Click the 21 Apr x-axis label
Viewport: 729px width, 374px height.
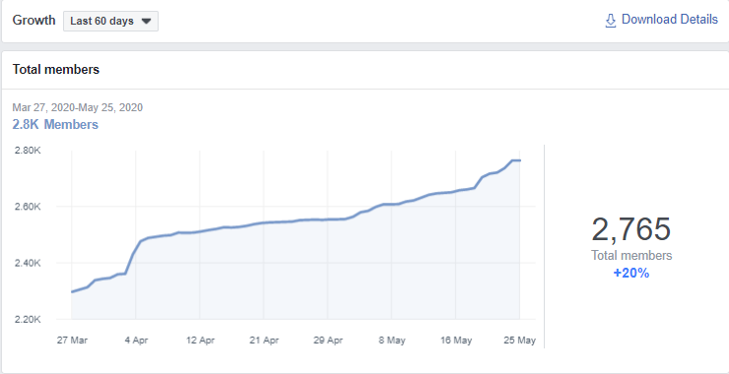264,341
